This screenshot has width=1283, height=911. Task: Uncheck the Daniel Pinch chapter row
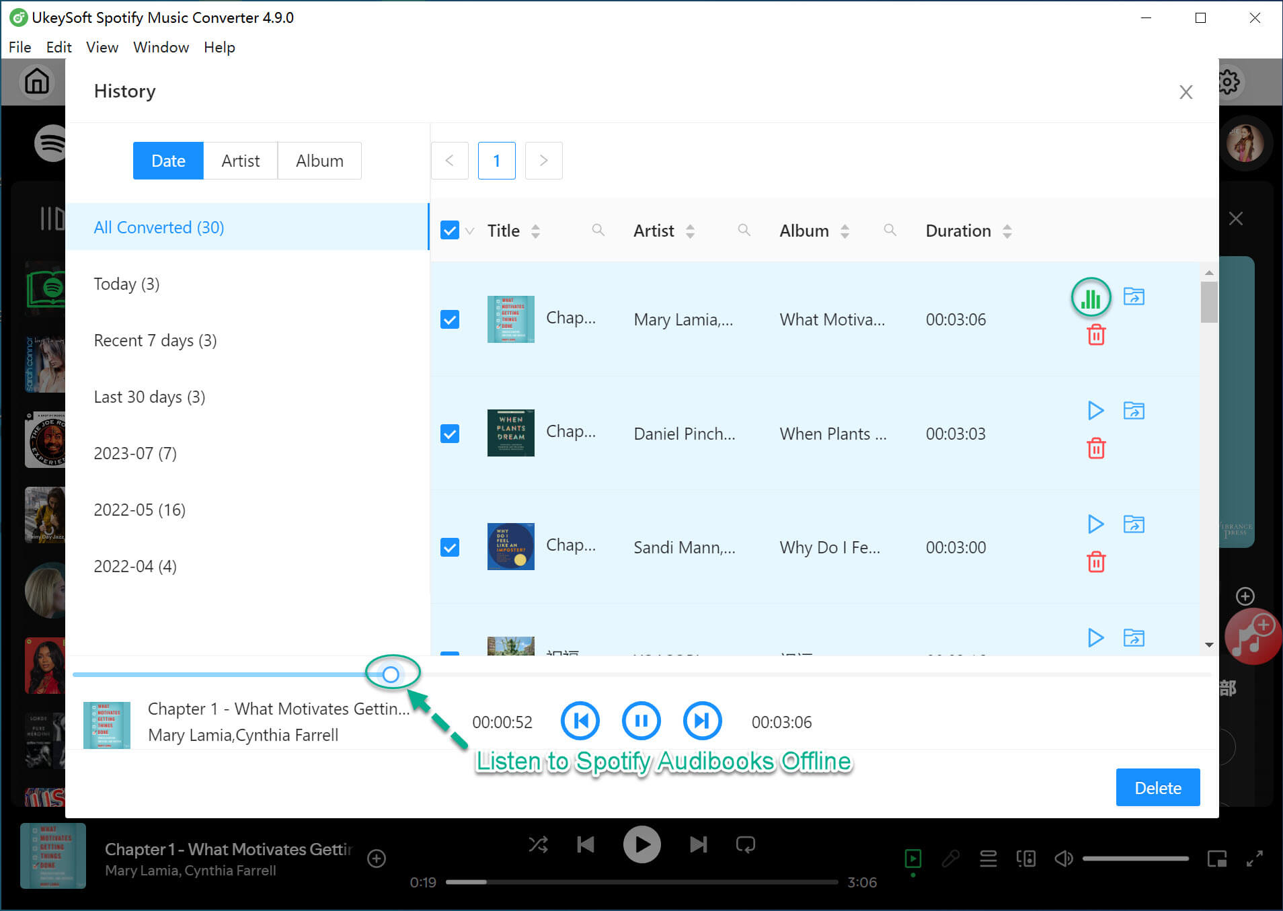tap(449, 433)
